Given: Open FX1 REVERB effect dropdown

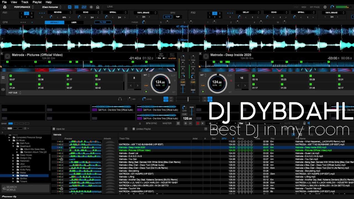Looking at the screenshot, I should 60,12.
